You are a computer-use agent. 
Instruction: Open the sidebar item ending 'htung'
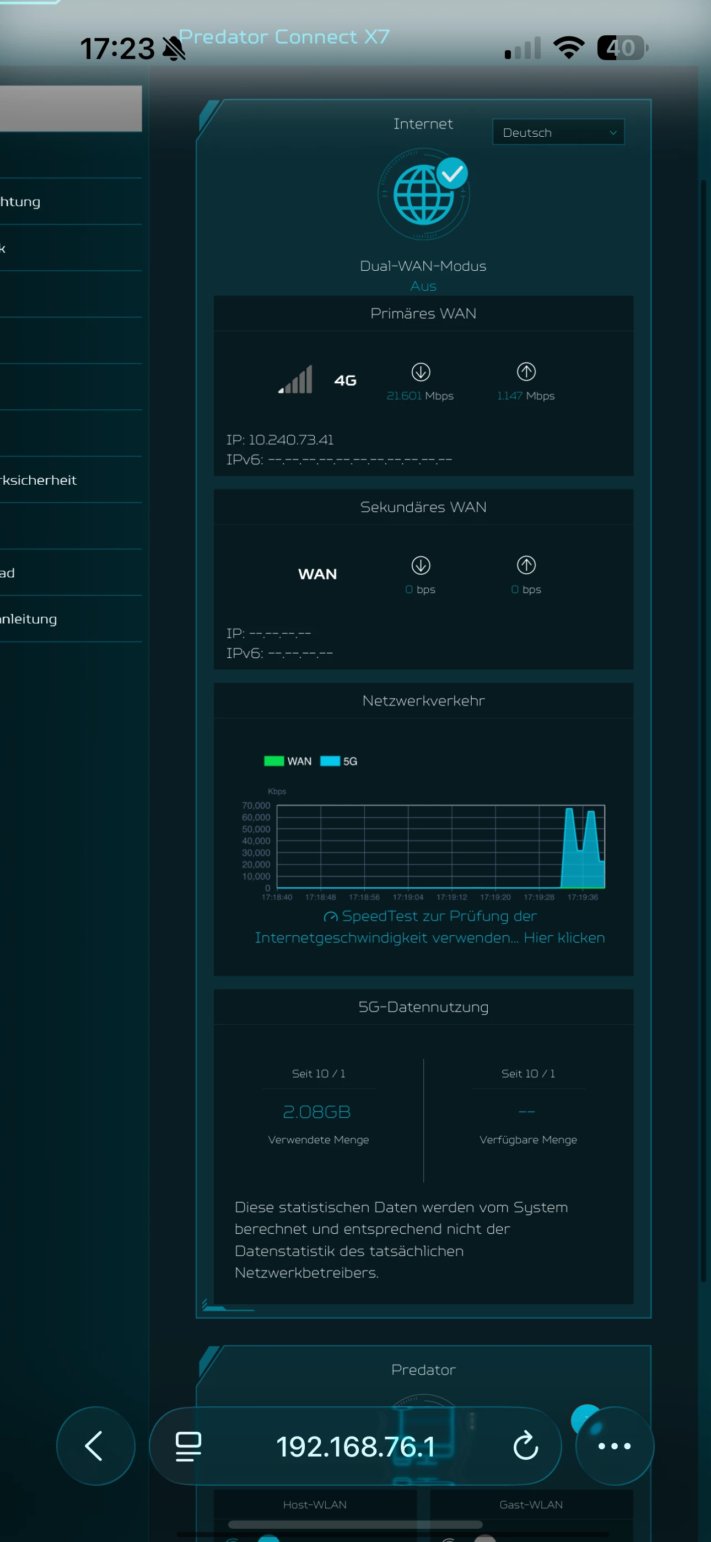click(x=71, y=202)
